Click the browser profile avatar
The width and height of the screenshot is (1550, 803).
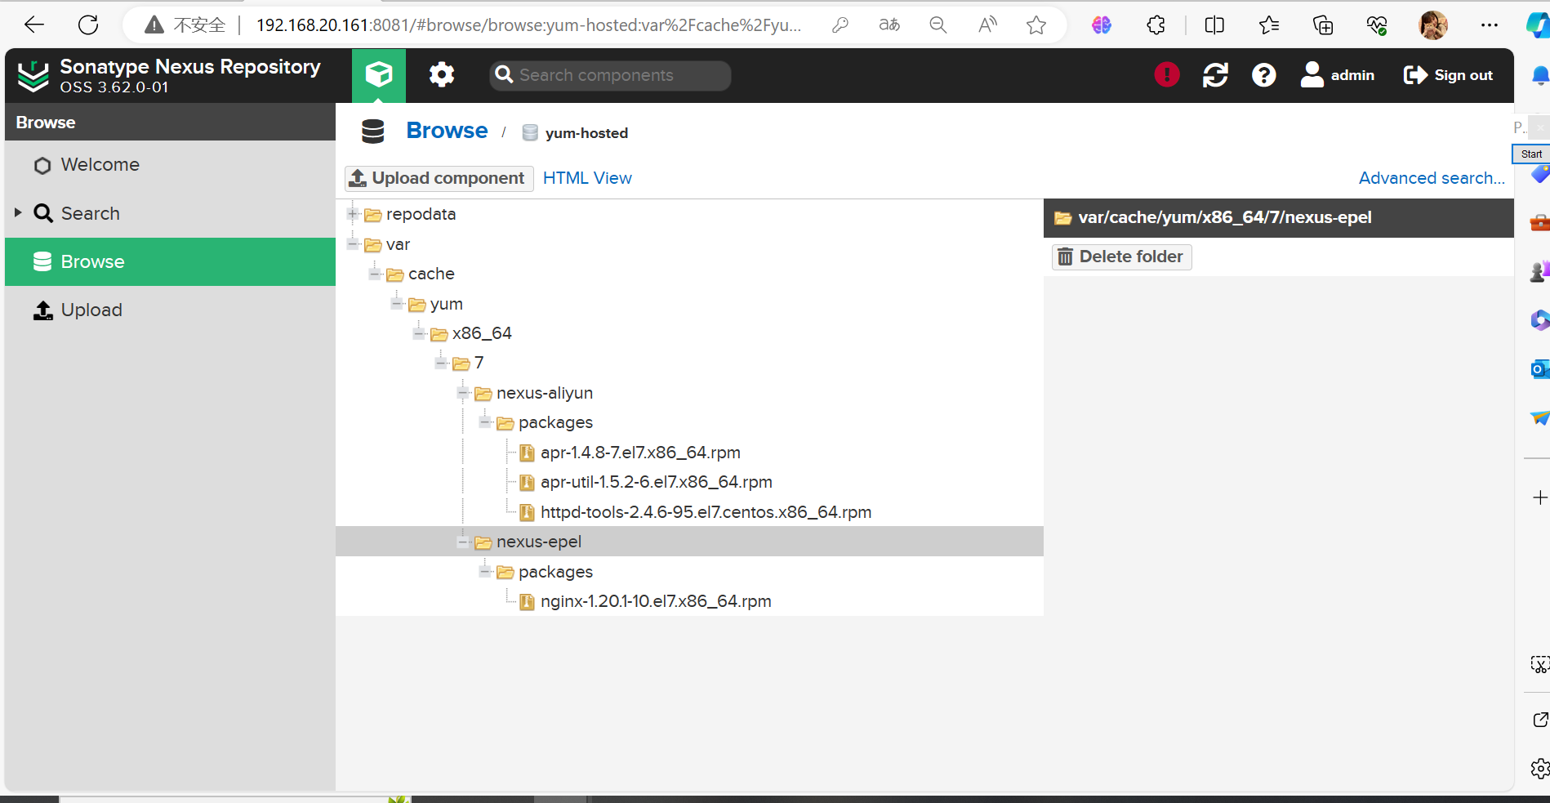[1433, 25]
